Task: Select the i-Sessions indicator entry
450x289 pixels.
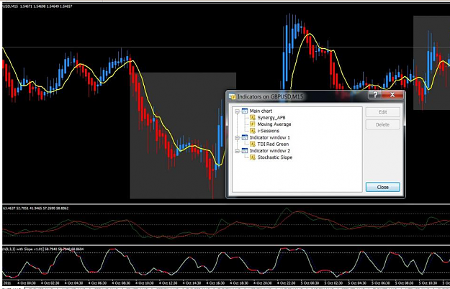Action: [268, 131]
